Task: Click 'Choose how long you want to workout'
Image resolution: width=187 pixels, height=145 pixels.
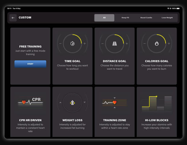Action: click(72, 67)
